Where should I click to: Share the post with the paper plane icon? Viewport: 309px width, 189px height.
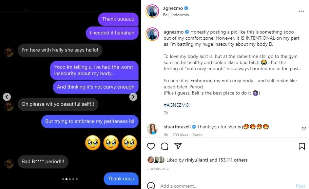tap(178, 146)
